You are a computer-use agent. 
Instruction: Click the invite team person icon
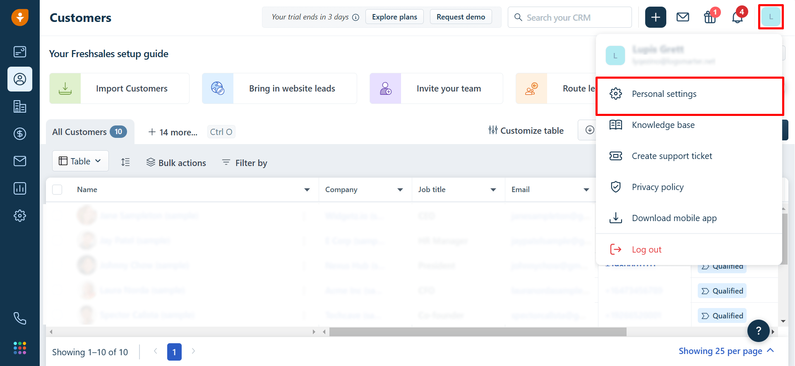point(385,88)
